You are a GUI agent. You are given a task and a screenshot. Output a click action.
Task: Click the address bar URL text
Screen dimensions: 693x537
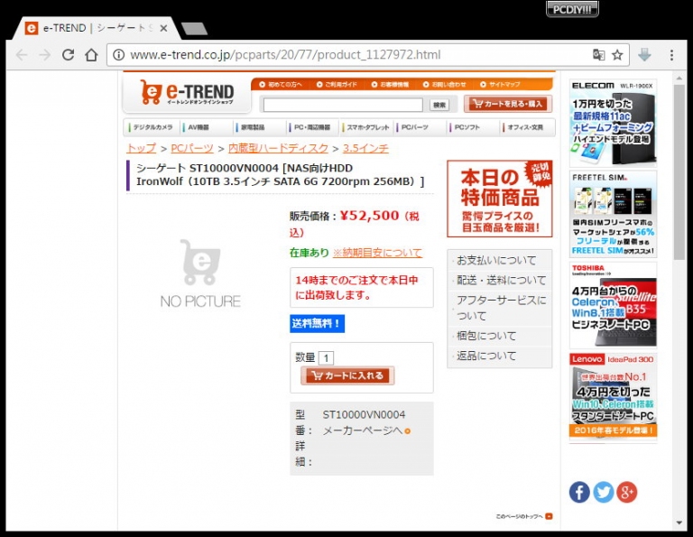(285, 55)
